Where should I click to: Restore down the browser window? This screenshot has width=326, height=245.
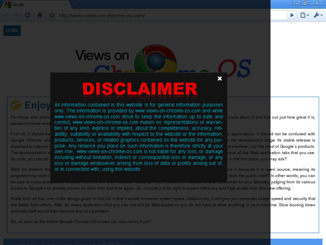(x=305, y=3)
